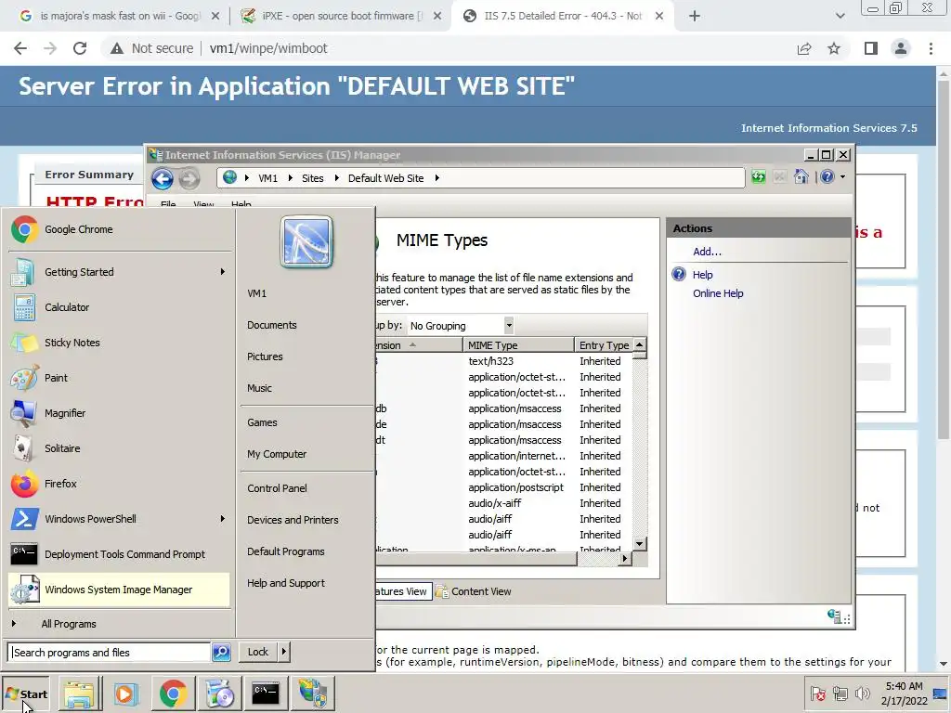
Task: Start Solitaire from the Start menu
Action: (120, 448)
